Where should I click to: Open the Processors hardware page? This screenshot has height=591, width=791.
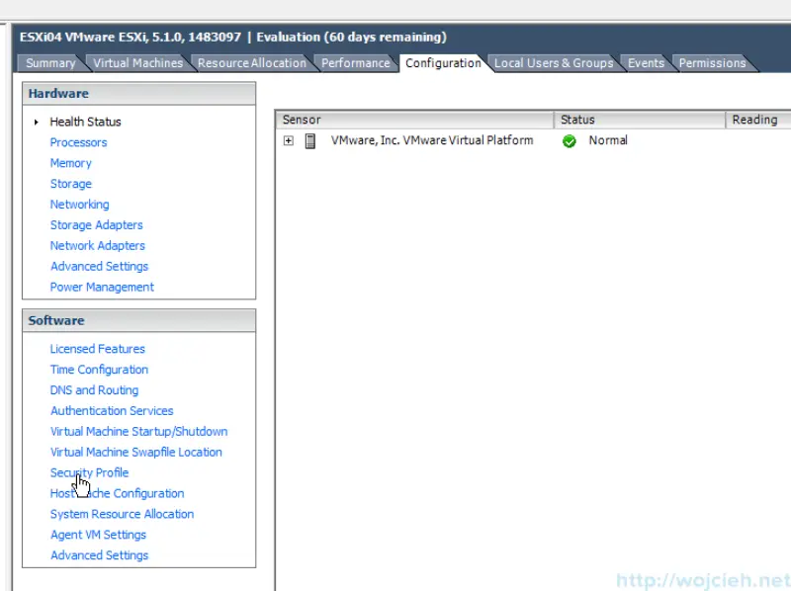78,141
